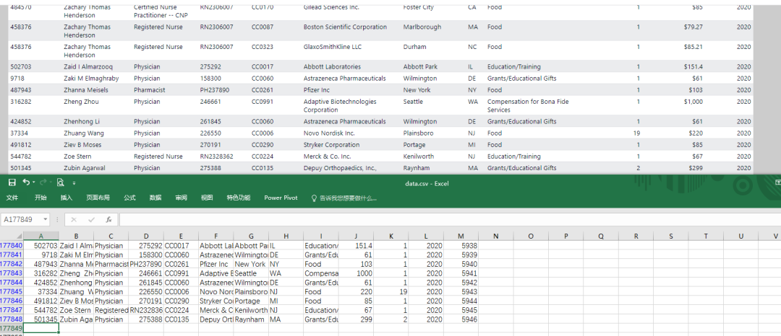781x336 pixels.
Task: Click Excel cell with value 19
Action: [x=391, y=292]
